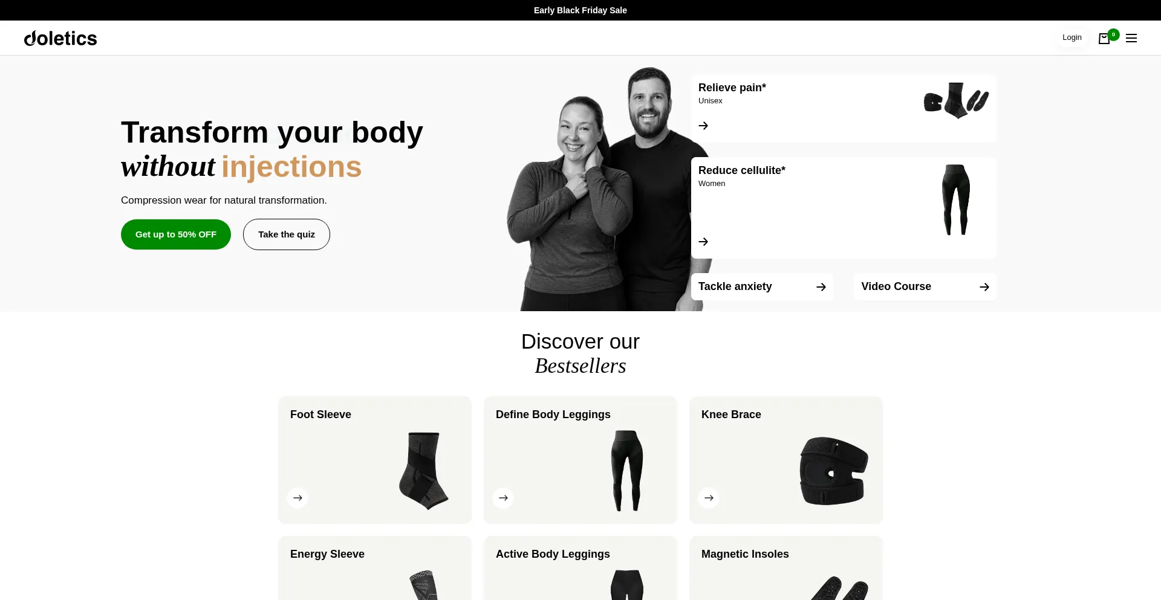Screen dimensions: 1161x600
Task: Open the Active Body Leggings card
Action: point(580,568)
